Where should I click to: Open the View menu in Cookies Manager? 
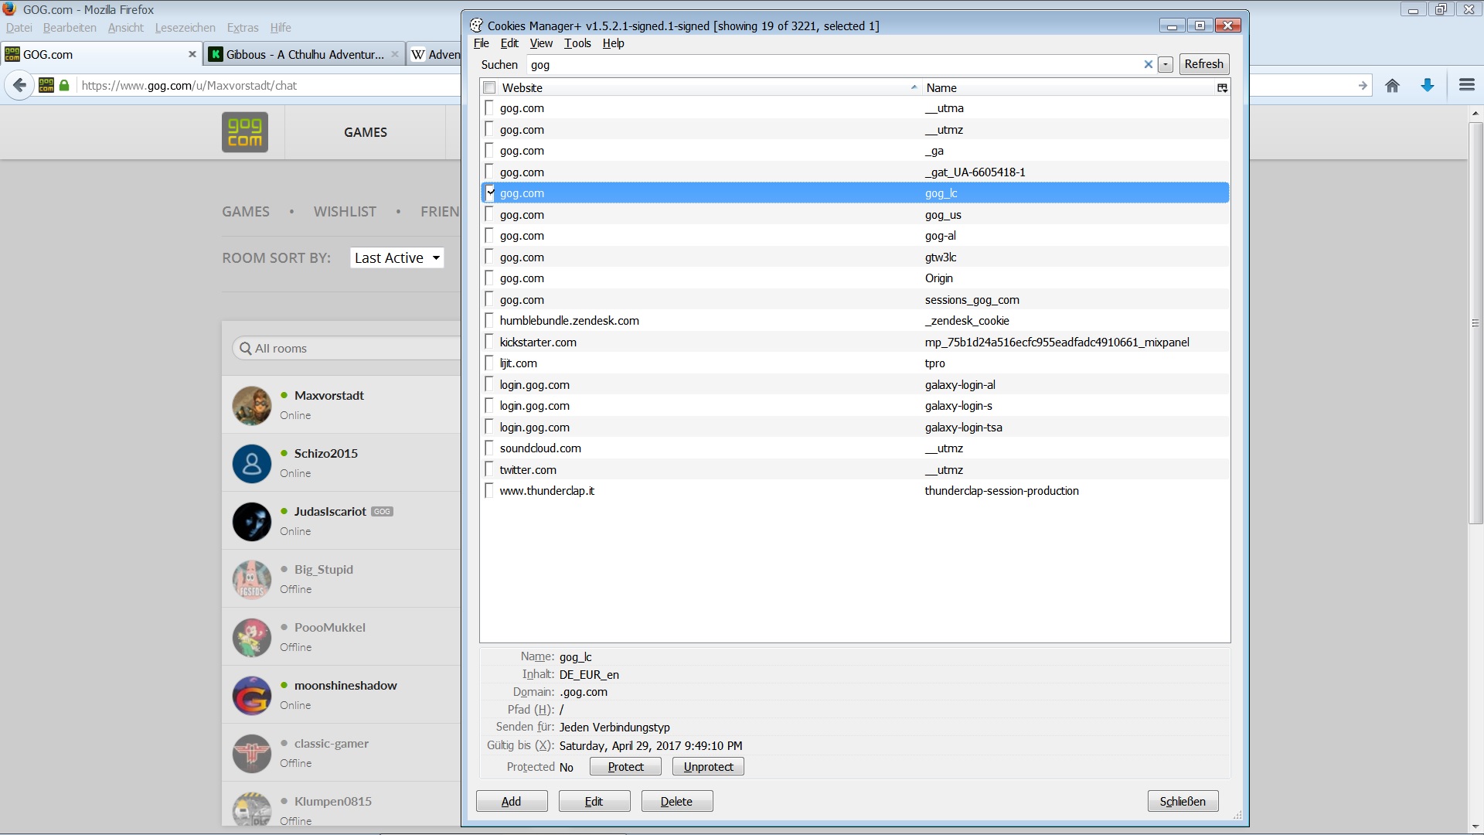point(540,43)
